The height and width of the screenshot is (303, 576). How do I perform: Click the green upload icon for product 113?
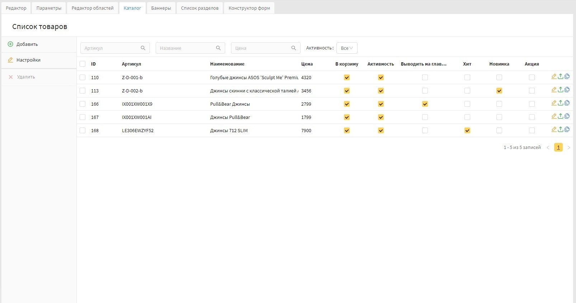560,90
